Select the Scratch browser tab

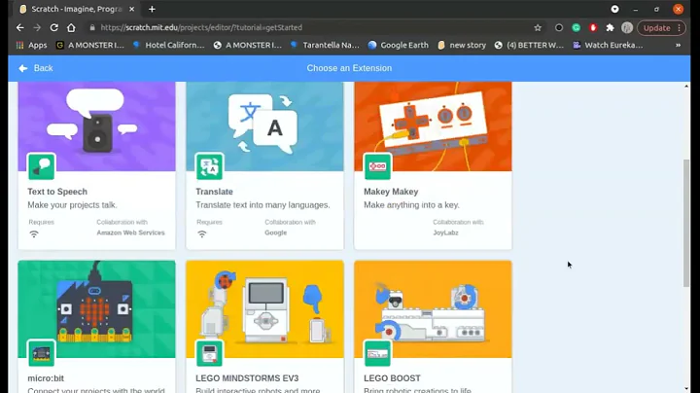click(77, 9)
